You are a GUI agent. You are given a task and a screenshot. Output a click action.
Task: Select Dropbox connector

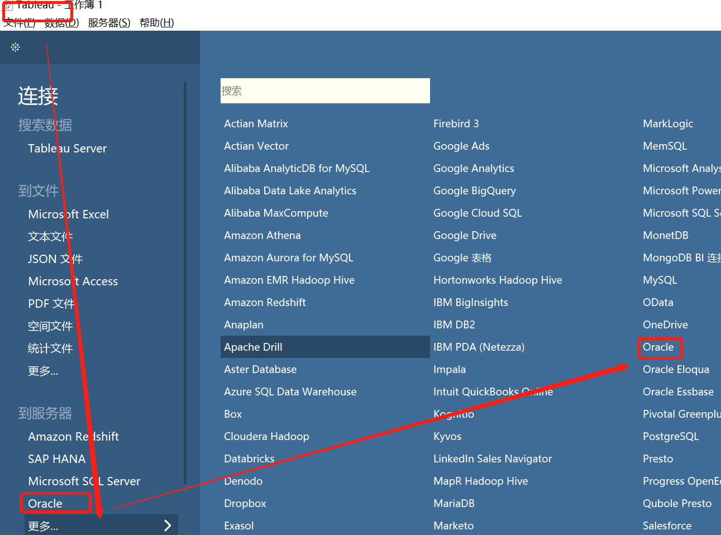245,503
